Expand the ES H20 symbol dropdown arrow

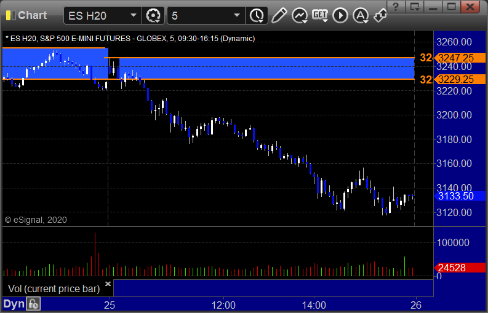click(133, 15)
